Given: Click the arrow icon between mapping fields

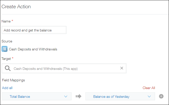Looking at the screenshot, I should pos(78,96).
